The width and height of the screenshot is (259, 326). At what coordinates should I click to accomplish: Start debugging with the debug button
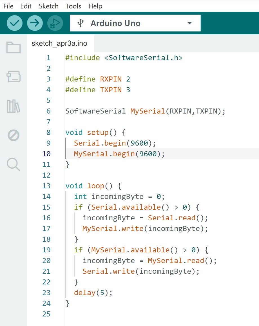coord(55,23)
